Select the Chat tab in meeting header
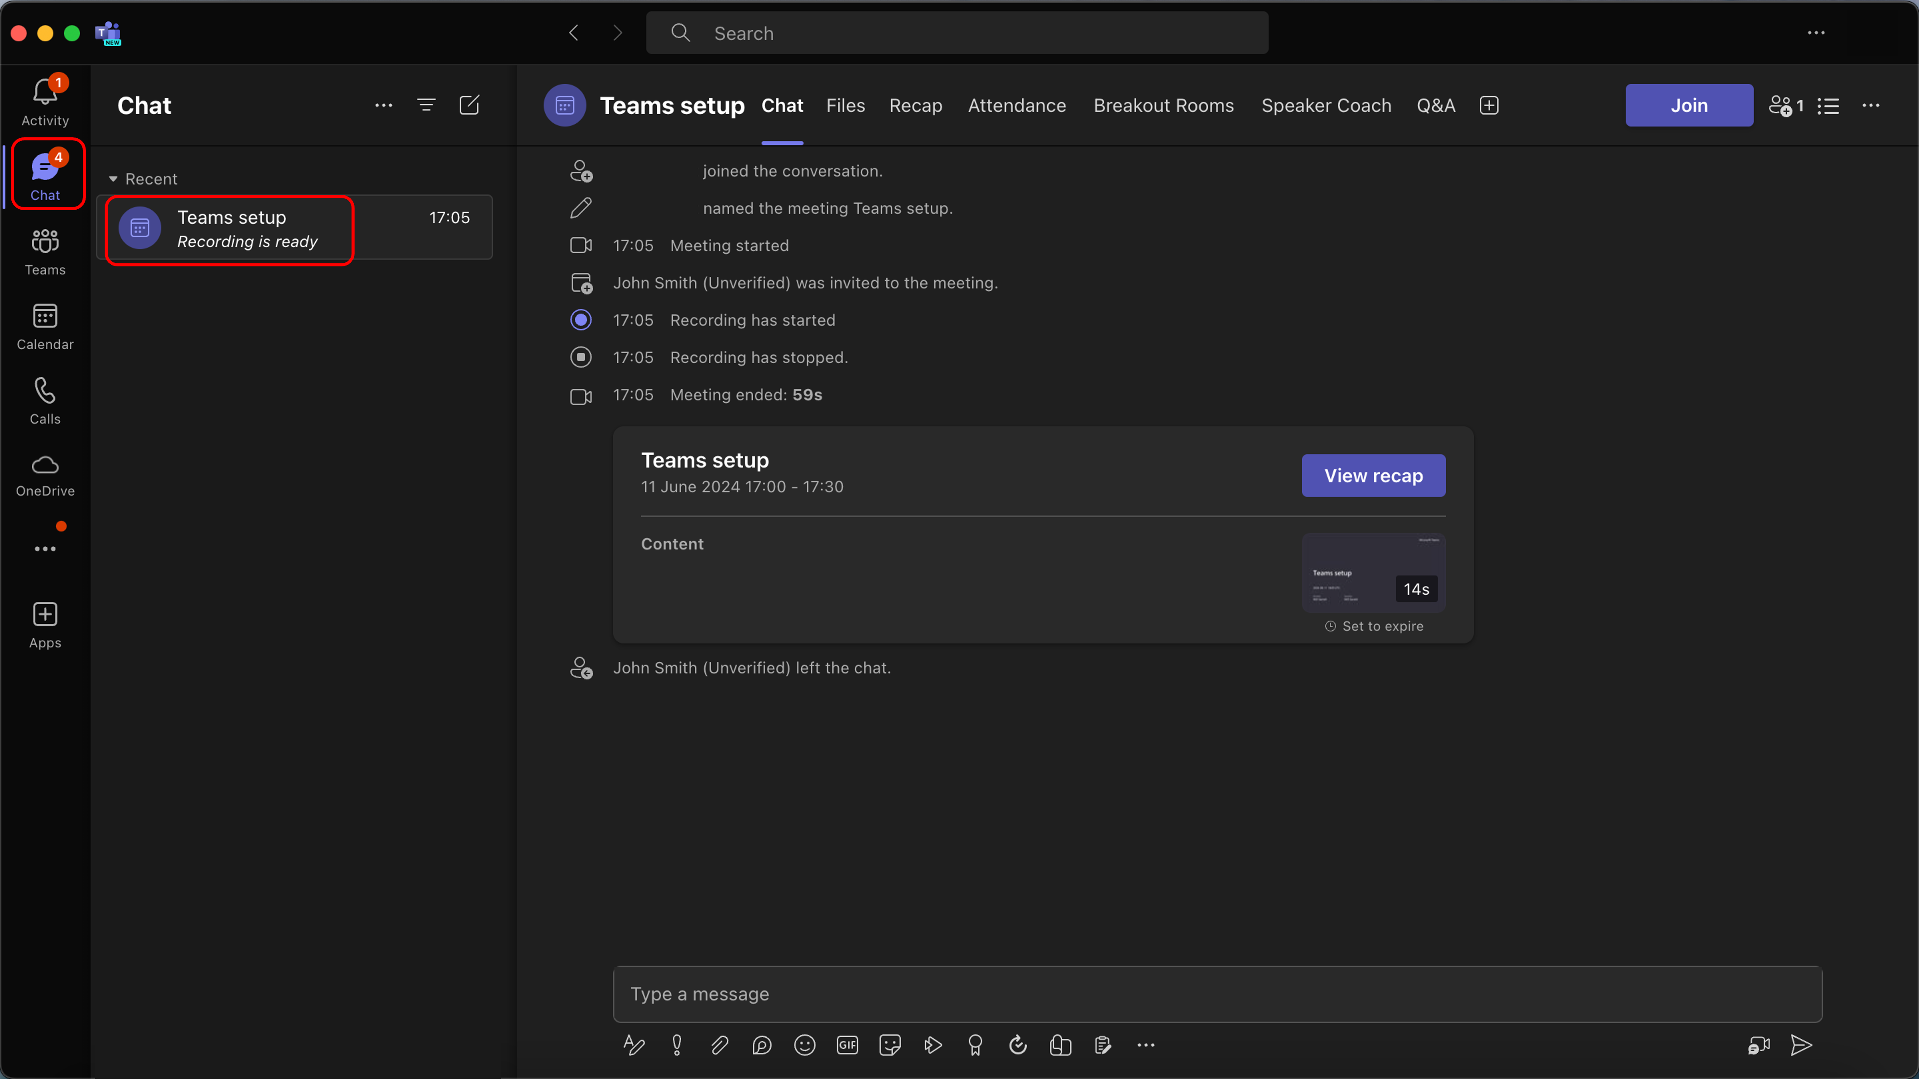The width and height of the screenshot is (1919, 1079). [x=782, y=106]
